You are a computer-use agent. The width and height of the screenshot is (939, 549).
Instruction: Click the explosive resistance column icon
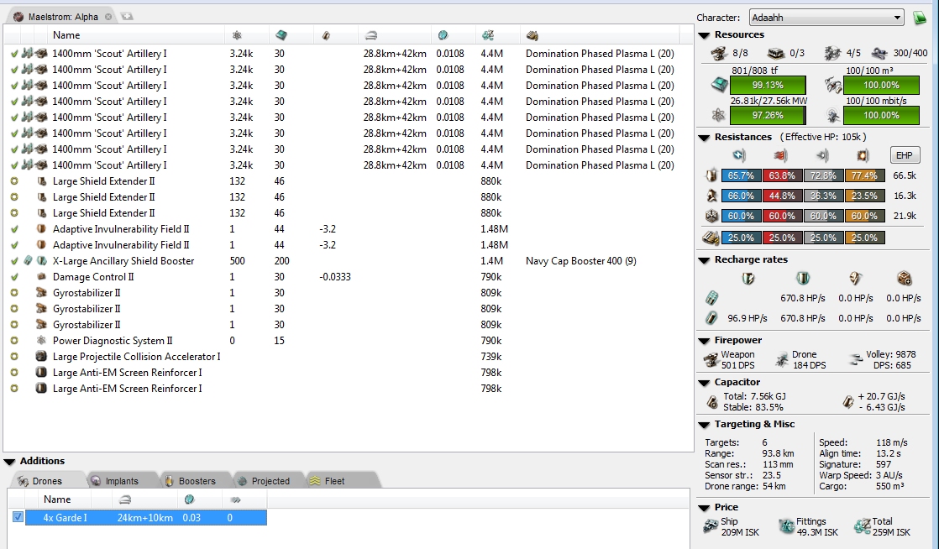point(863,155)
